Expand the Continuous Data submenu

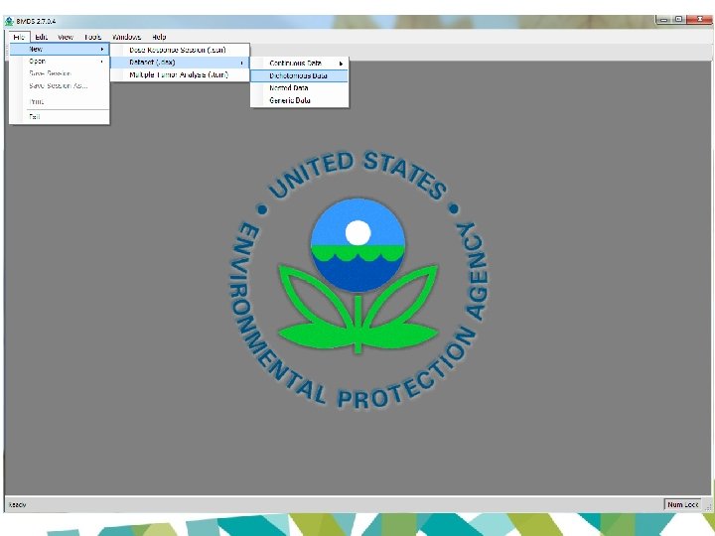click(x=300, y=64)
